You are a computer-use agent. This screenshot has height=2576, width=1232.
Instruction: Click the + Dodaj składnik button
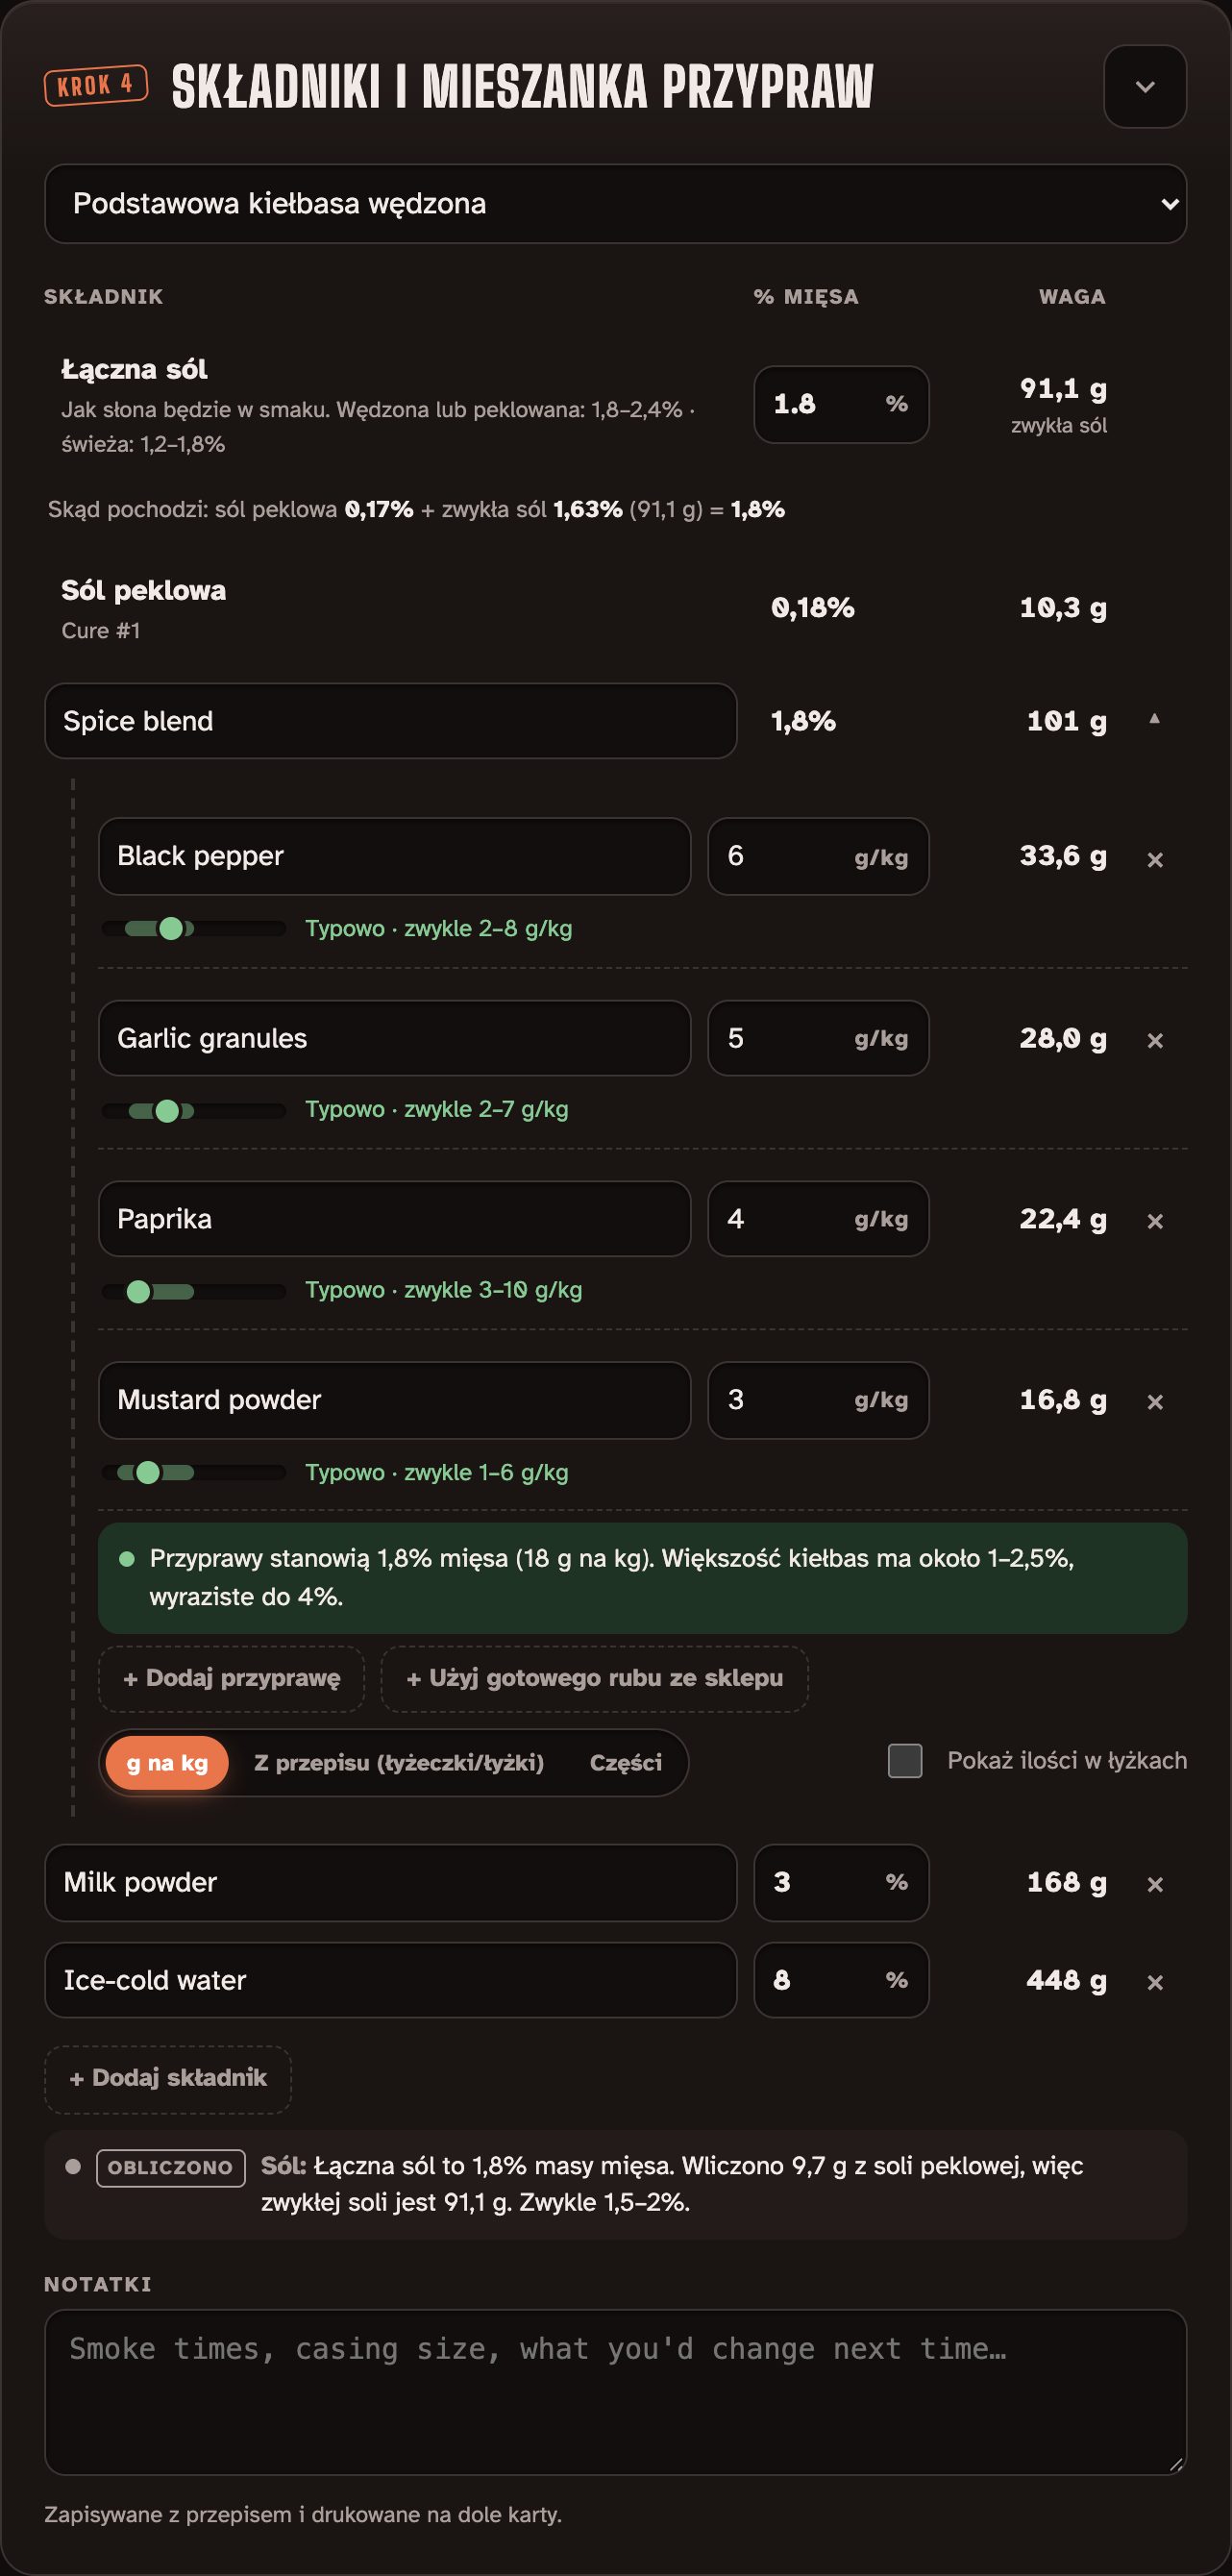(168, 2079)
